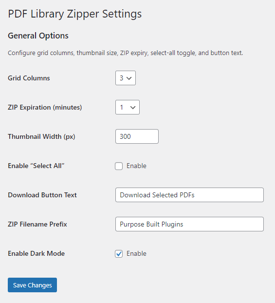This screenshot has width=275, height=303.
Task: Click the Enable text beside Select All checkbox
Action: (136, 166)
